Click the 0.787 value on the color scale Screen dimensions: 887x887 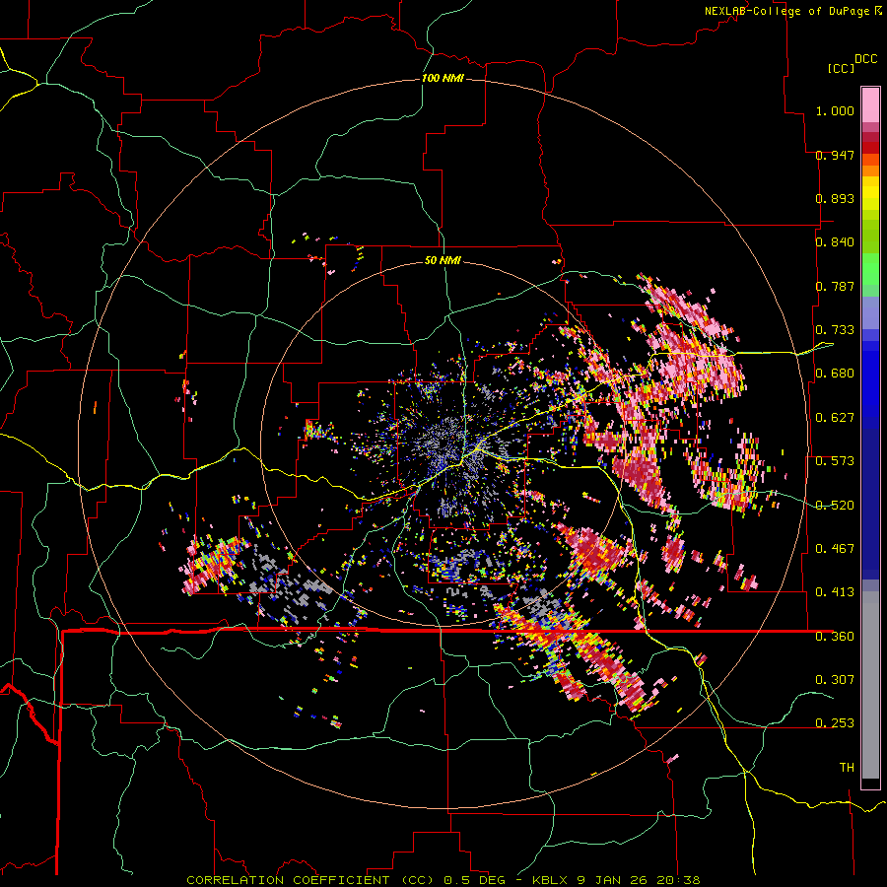(835, 286)
